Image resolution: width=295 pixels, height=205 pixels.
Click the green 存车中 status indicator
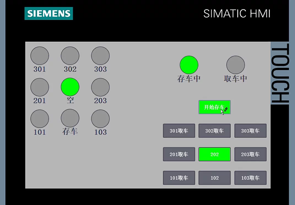pos(189,65)
